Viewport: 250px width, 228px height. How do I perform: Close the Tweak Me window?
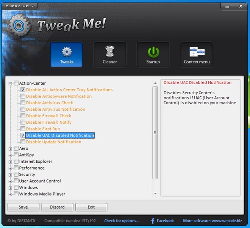(241, 6)
